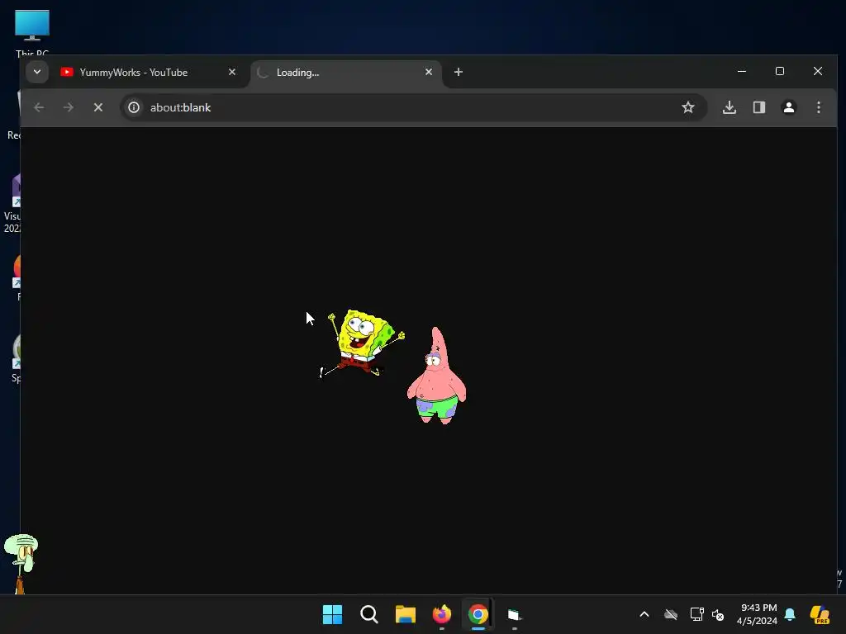846x634 pixels.
Task: Show hidden system tray icons
Action: pyautogui.click(x=644, y=614)
